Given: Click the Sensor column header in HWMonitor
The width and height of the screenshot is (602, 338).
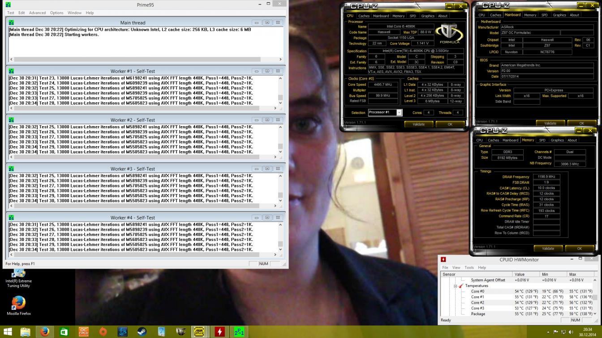Looking at the screenshot, I should (477, 274).
